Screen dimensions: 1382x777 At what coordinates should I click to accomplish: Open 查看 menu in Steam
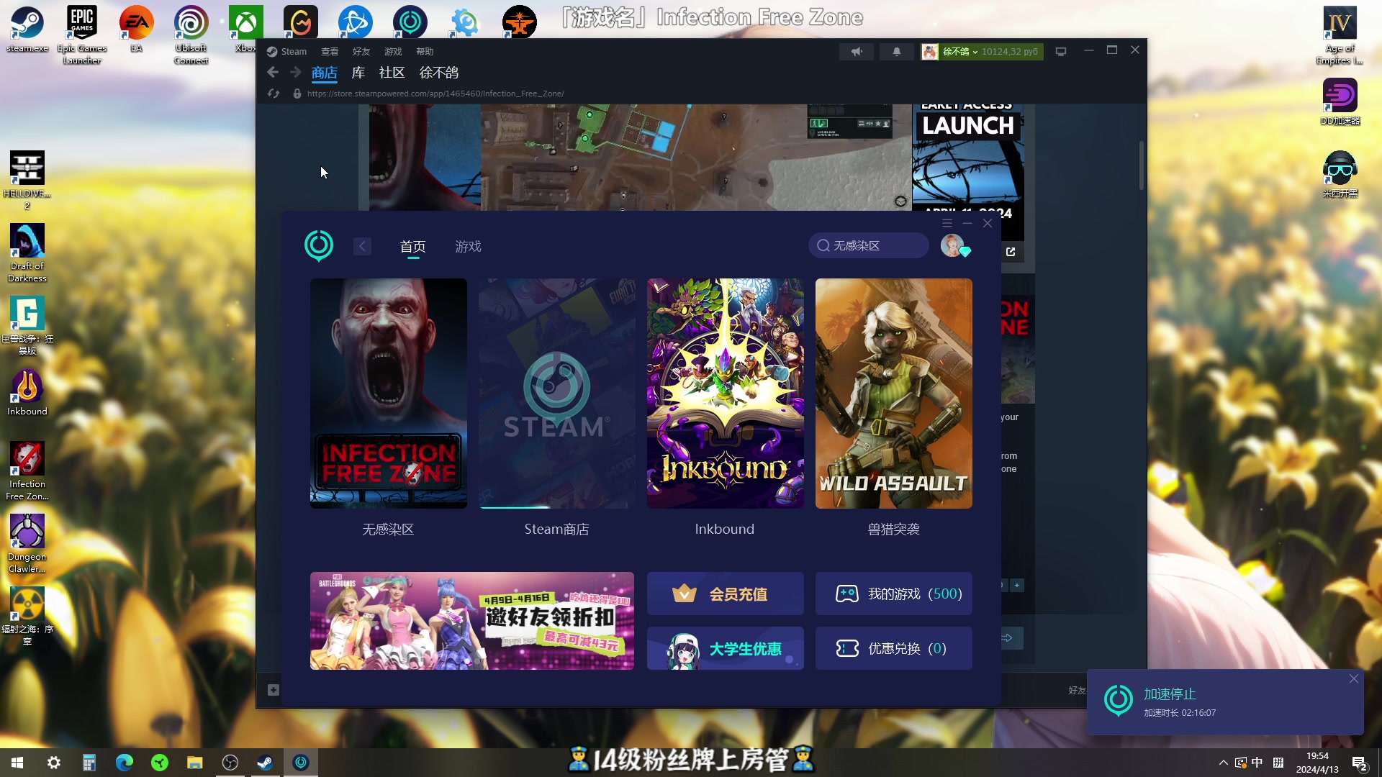pyautogui.click(x=330, y=51)
